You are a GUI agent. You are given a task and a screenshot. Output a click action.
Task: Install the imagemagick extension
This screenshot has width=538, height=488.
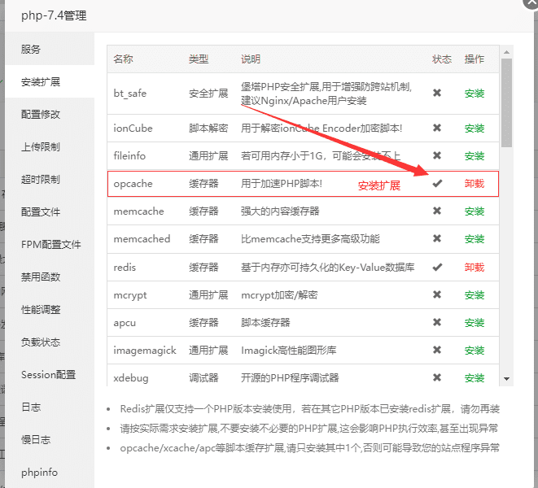475,351
